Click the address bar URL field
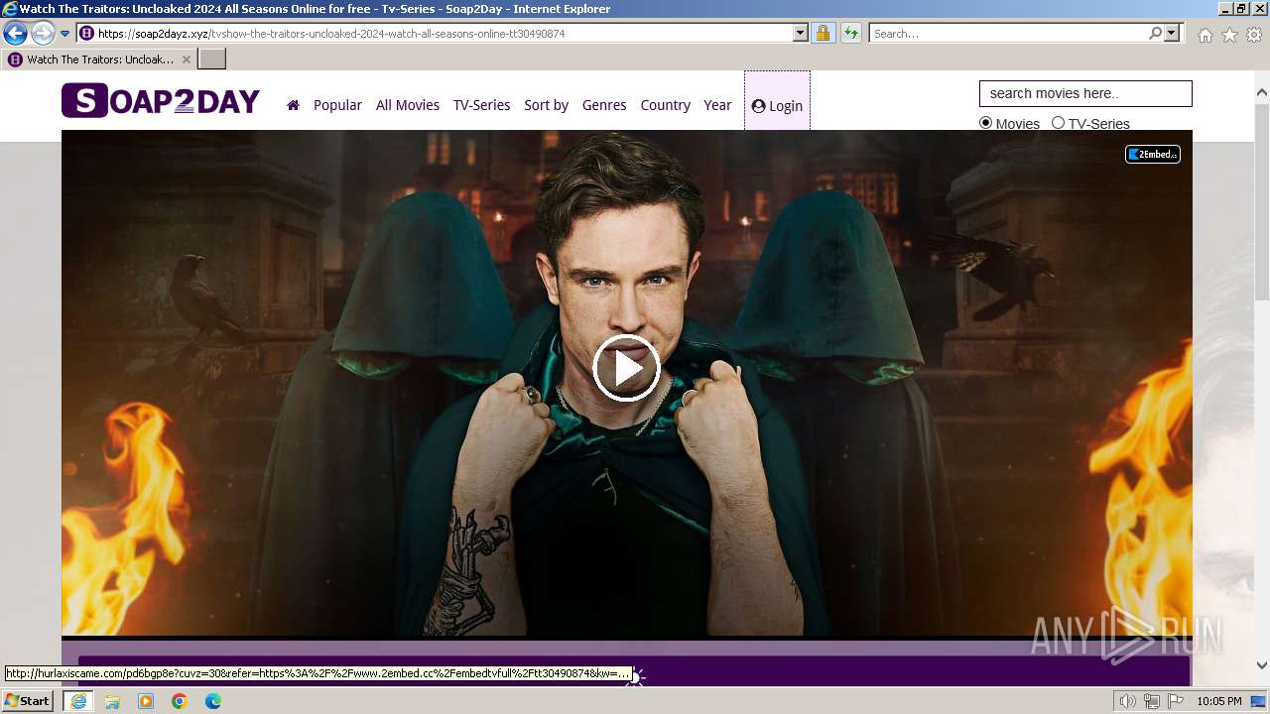The height and width of the screenshot is (714, 1270). pyautogui.click(x=444, y=34)
